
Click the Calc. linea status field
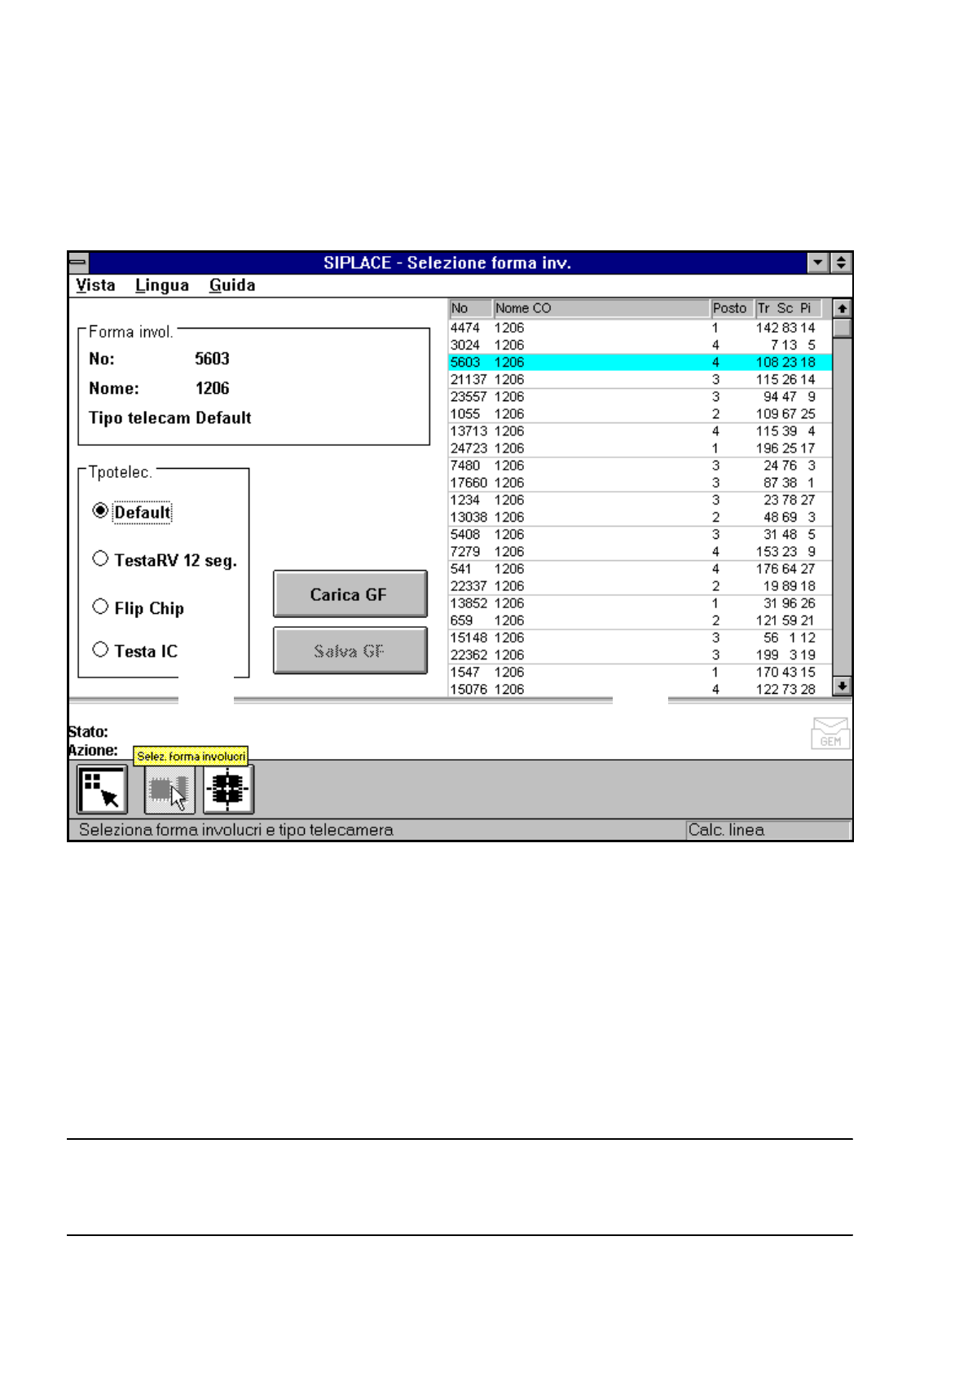point(768,830)
